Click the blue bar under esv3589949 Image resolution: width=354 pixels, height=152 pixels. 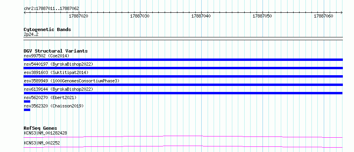tap(183, 85)
